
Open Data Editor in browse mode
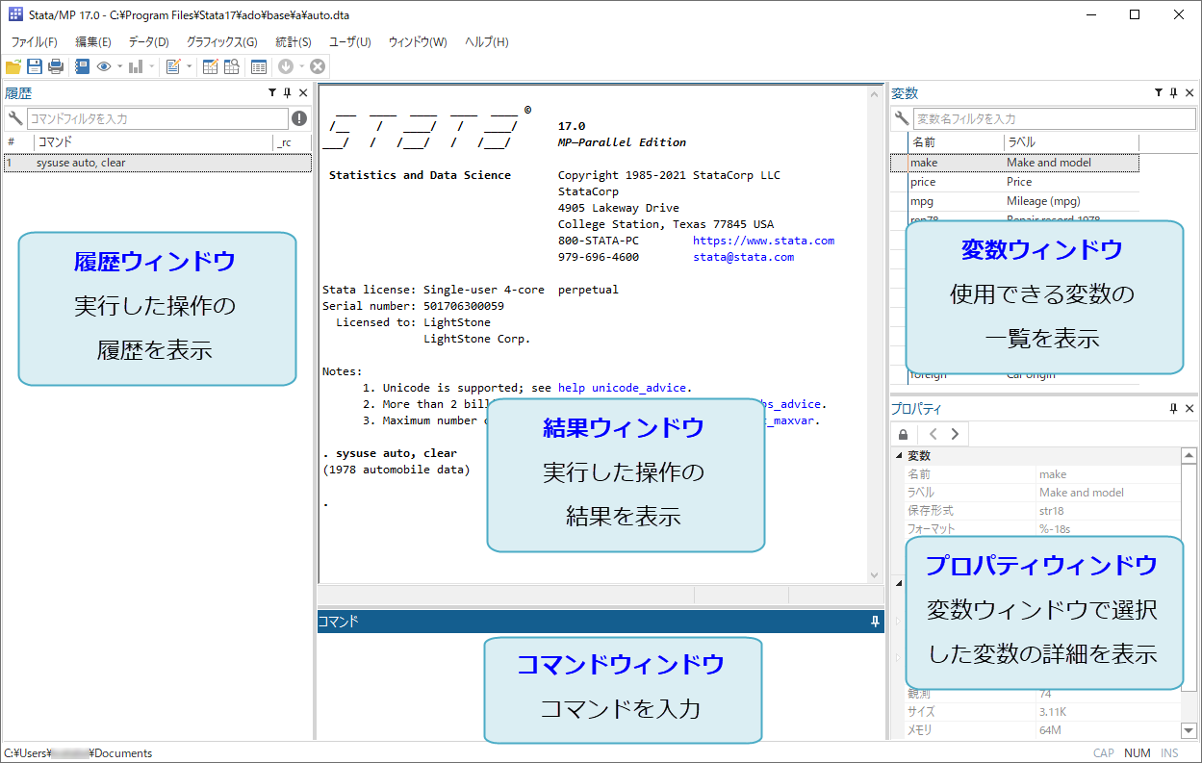[232, 66]
